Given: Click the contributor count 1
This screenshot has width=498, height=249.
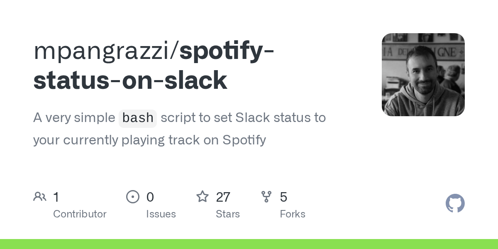Looking at the screenshot, I should pos(56,197).
